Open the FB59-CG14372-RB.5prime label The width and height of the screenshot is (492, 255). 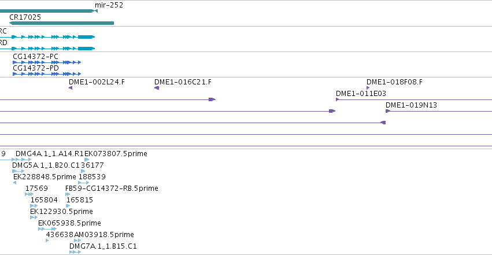pyautogui.click(x=112, y=188)
